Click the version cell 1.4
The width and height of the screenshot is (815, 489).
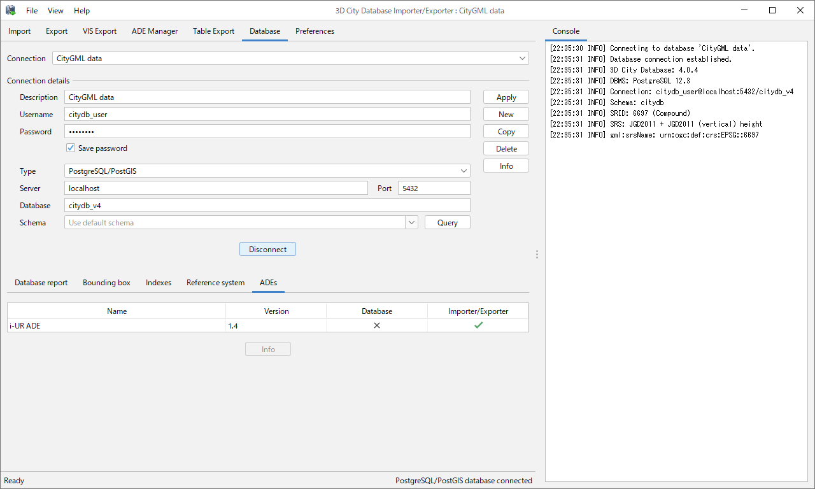point(276,325)
